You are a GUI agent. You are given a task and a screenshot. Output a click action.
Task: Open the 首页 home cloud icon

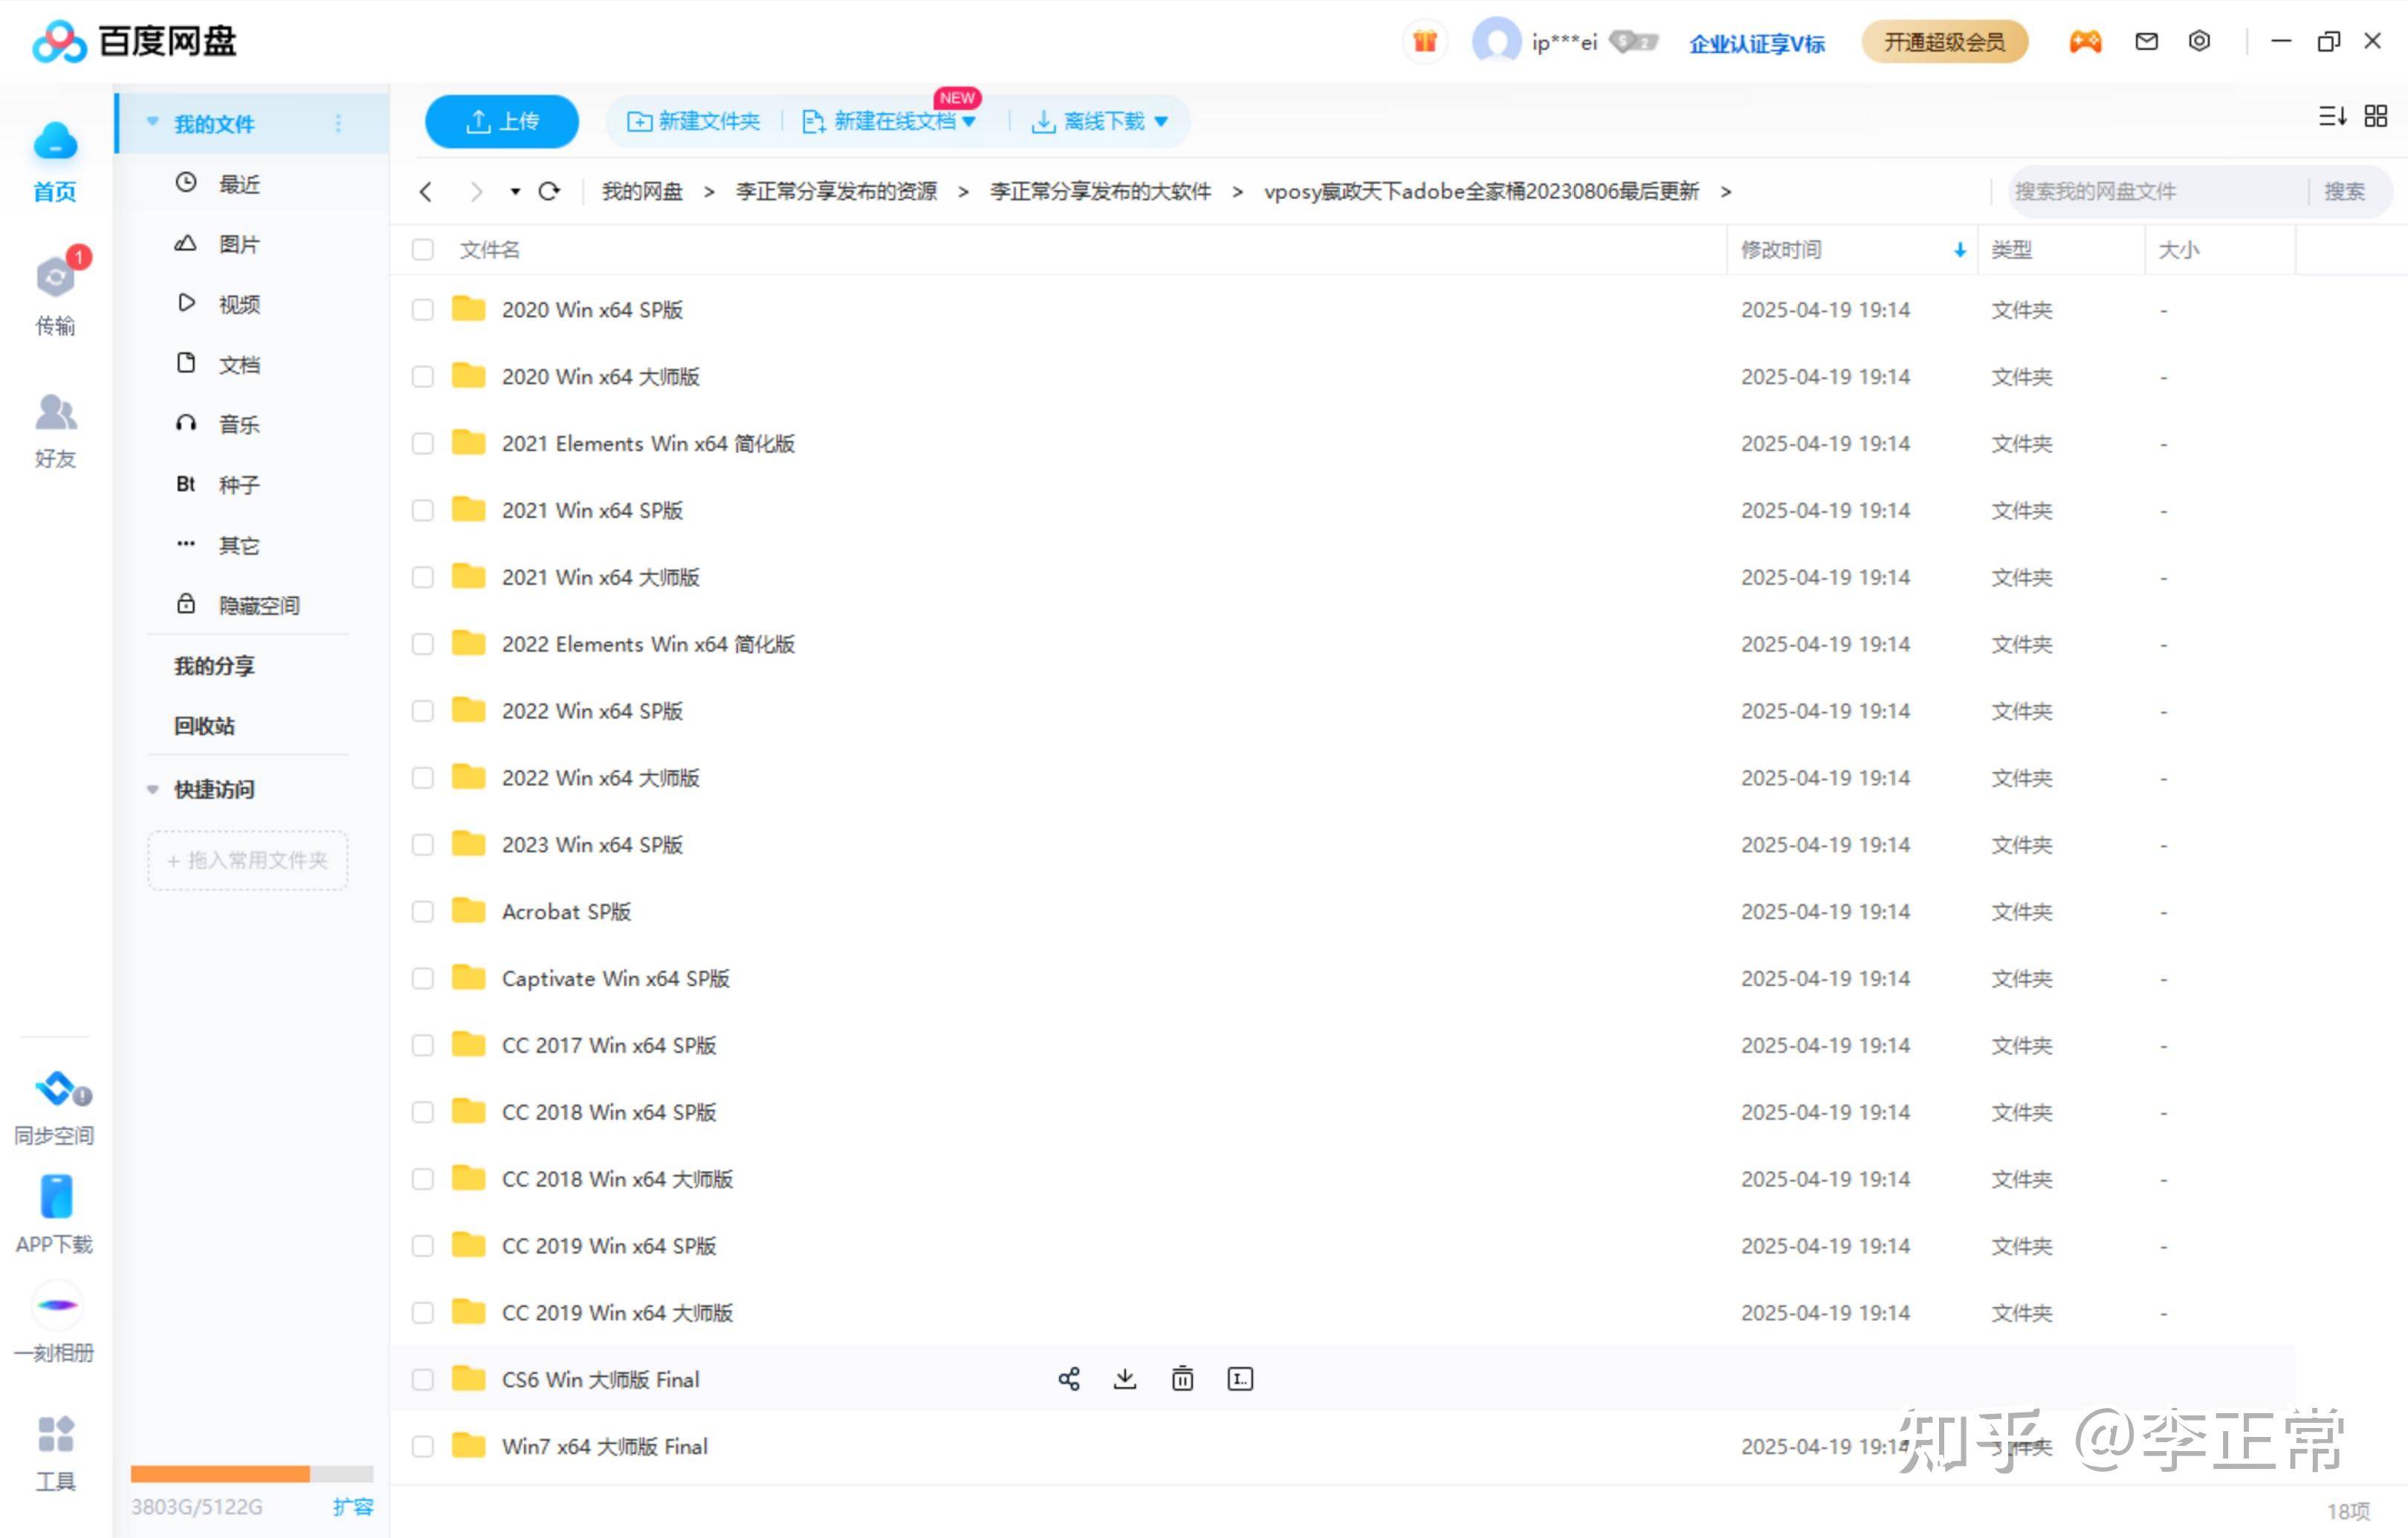point(55,142)
